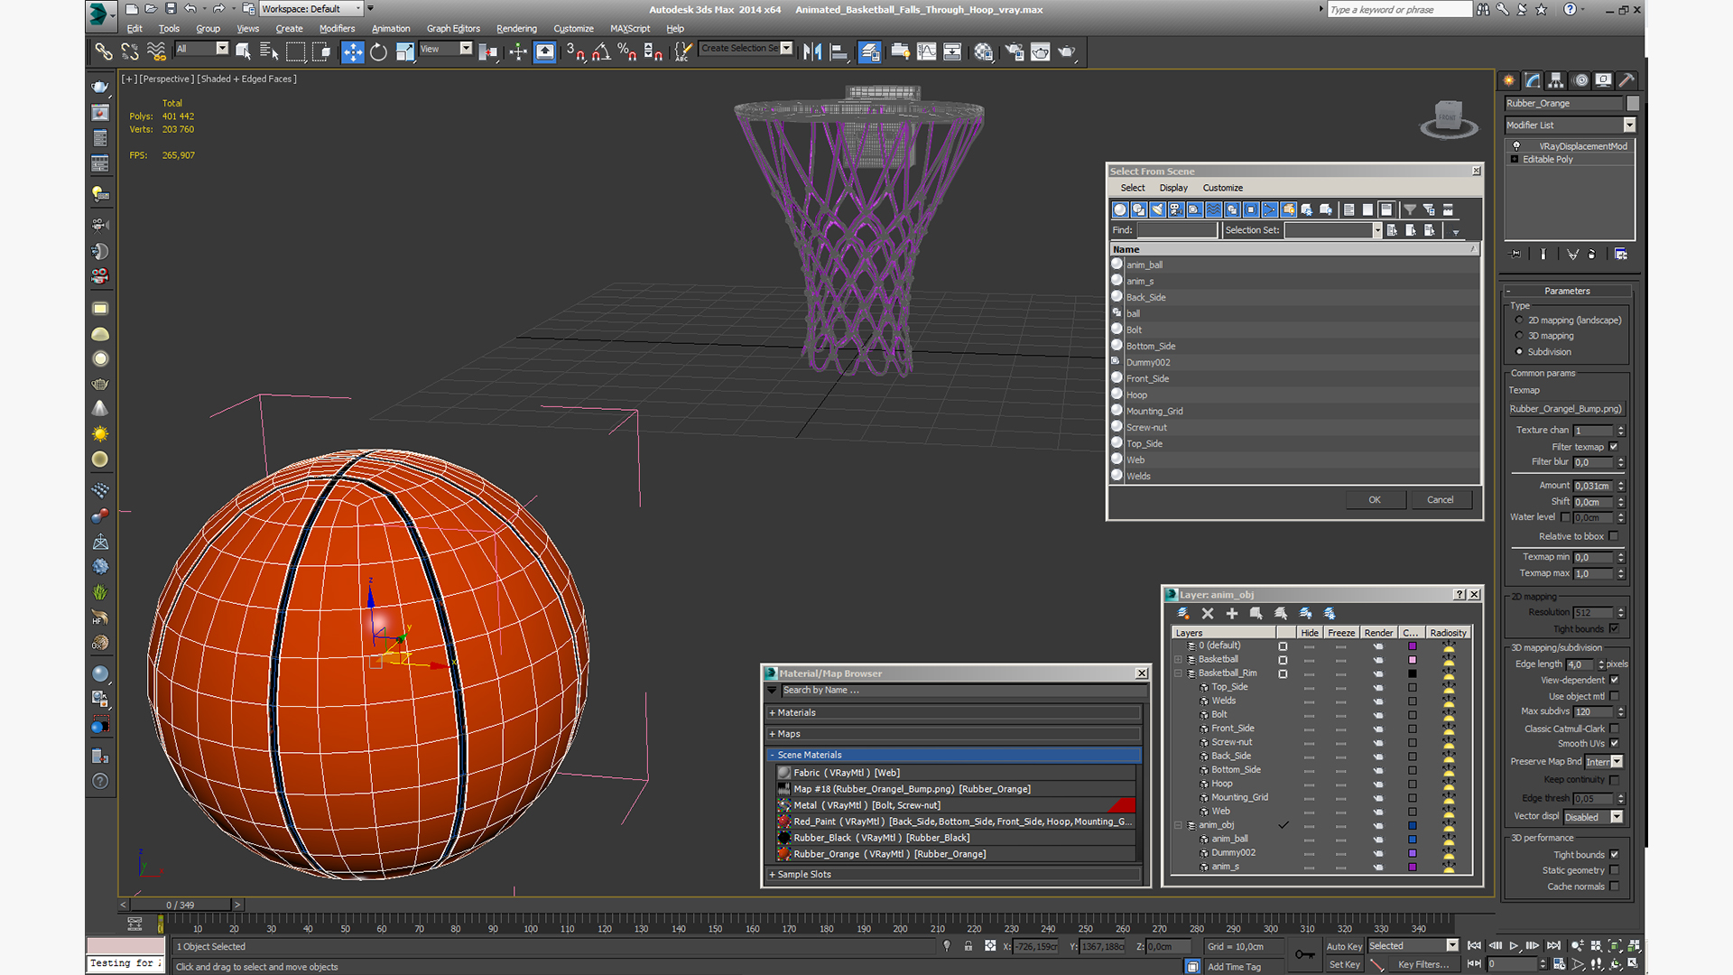Open the Render Setup icon

(x=1015, y=51)
